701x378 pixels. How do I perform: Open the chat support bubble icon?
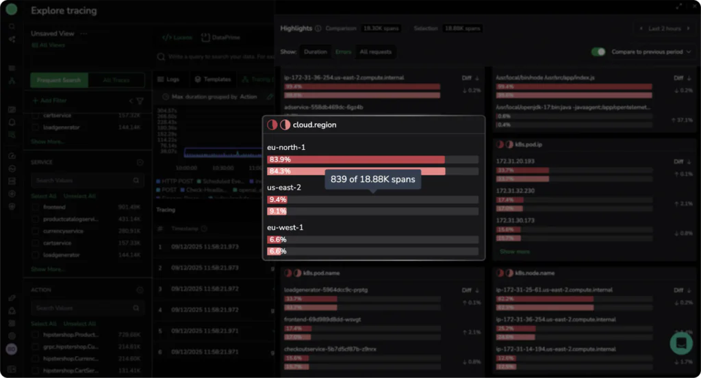pyautogui.click(x=681, y=342)
